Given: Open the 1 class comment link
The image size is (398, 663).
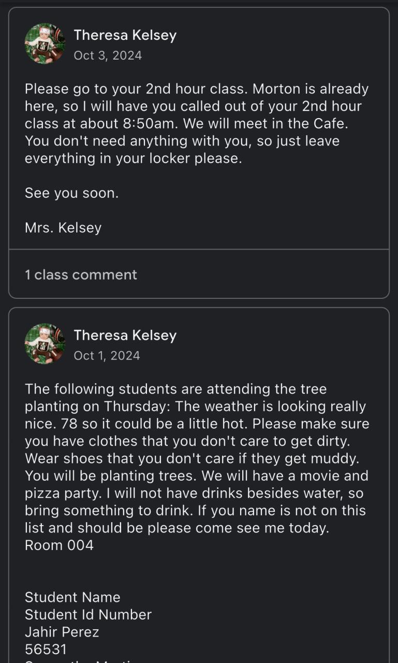Looking at the screenshot, I should 81,275.
